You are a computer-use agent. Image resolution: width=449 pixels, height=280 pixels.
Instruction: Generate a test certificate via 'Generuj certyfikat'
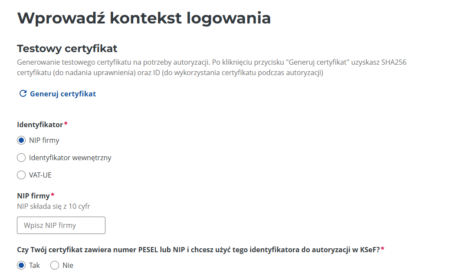pos(62,93)
